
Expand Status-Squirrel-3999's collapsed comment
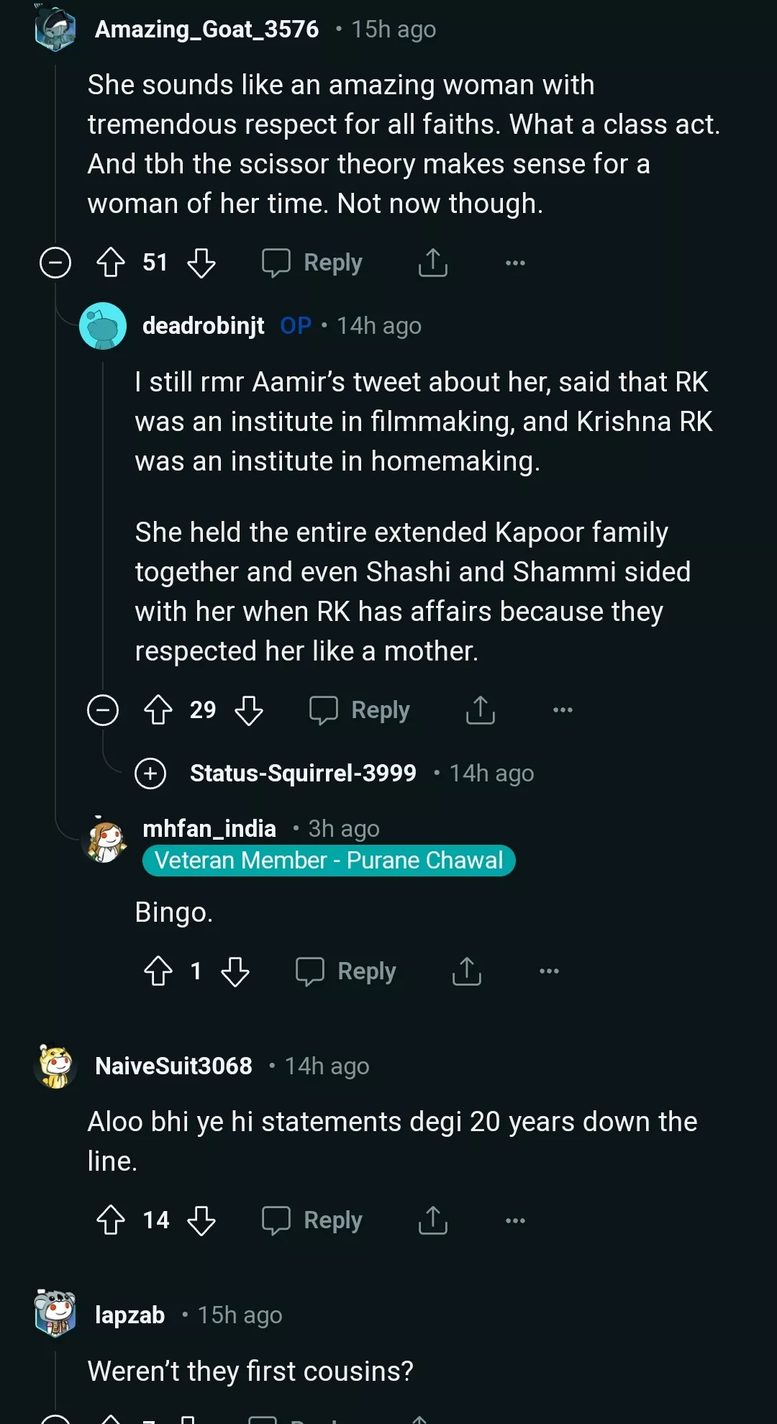[150, 774]
